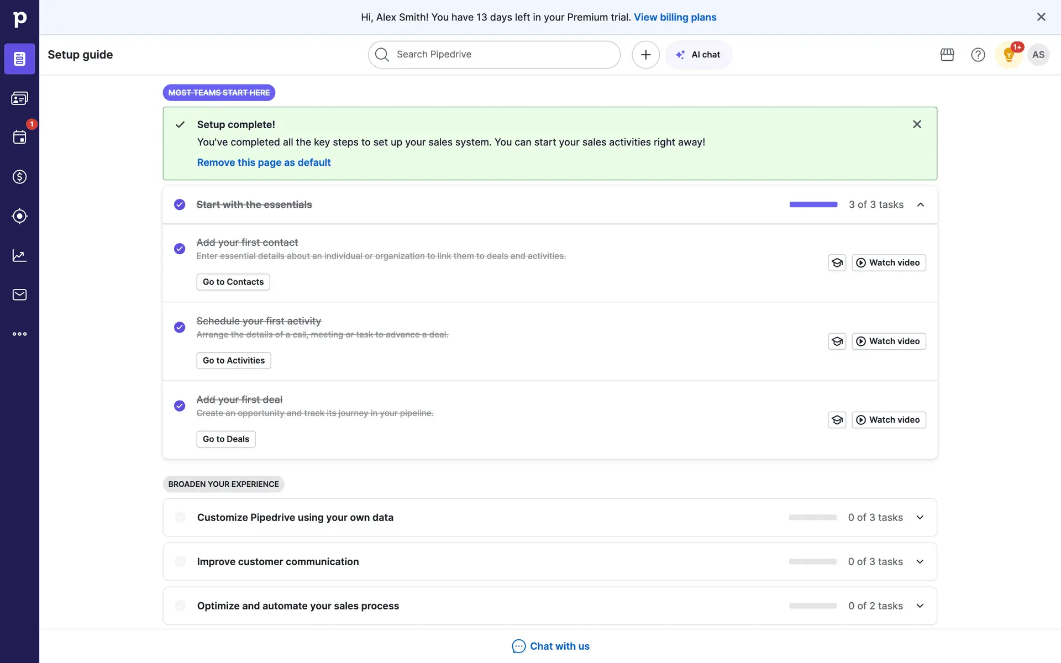Open academy icon for Add first contact
Image resolution: width=1061 pixels, height=663 pixels.
837,263
